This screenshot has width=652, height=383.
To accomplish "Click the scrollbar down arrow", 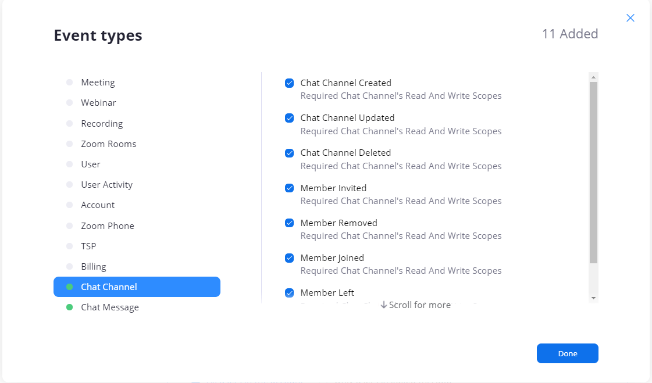I will click(593, 298).
